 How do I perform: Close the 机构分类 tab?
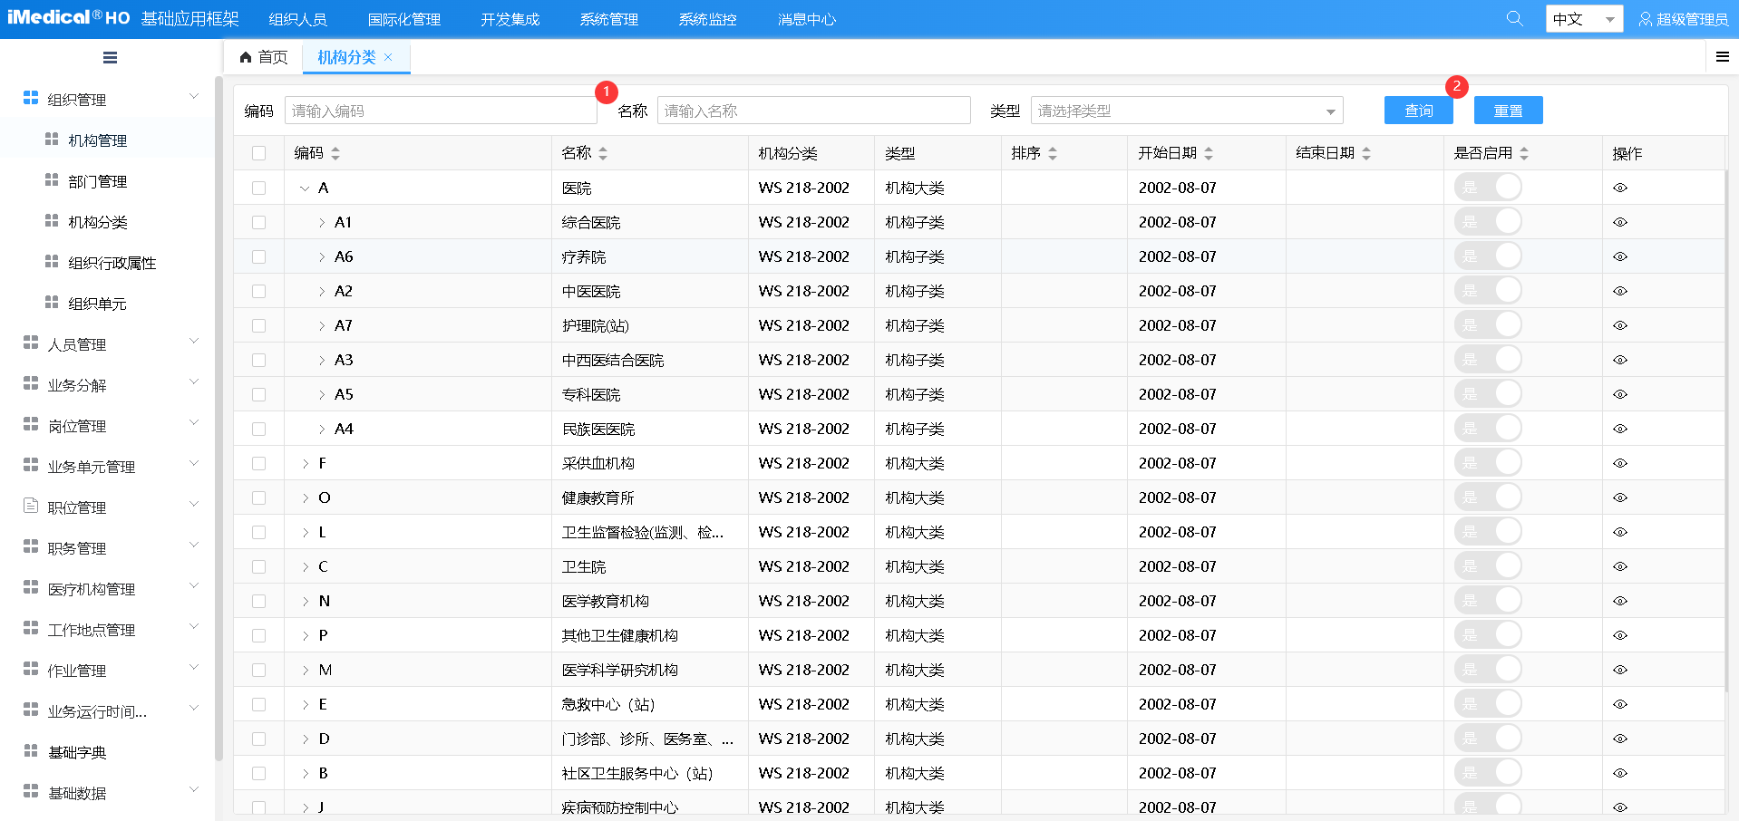pyautogui.click(x=388, y=56)
